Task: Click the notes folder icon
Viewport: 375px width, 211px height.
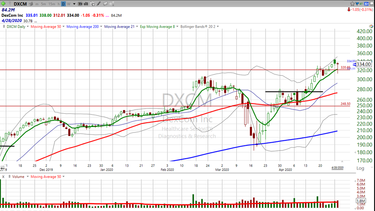Action: [105, 4]
